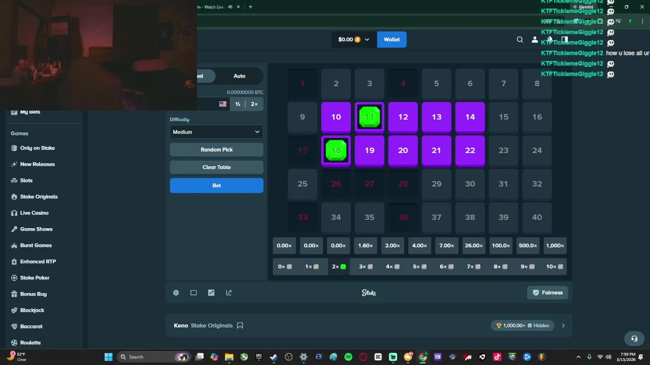This screenshot has width=650, height=365.
Task: Open the site search magnifier icon
Action: (x=520, y=40)
